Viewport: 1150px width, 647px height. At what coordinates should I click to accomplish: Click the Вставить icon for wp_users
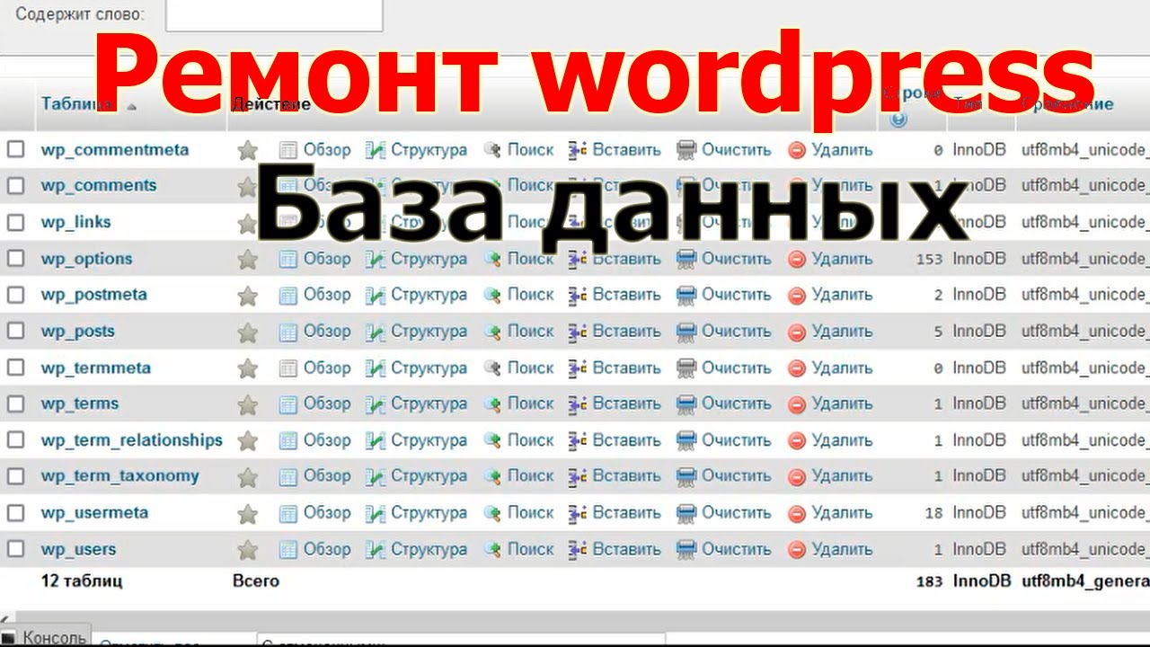pos(578,549)
